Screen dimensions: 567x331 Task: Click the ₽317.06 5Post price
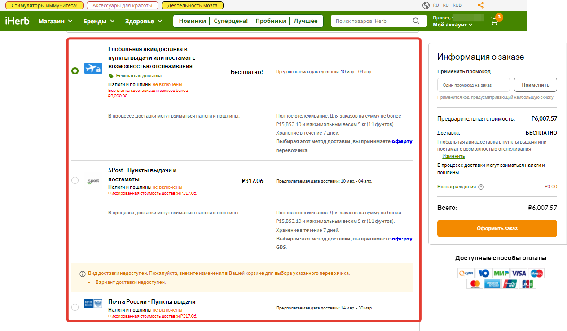tap(252, 181)
